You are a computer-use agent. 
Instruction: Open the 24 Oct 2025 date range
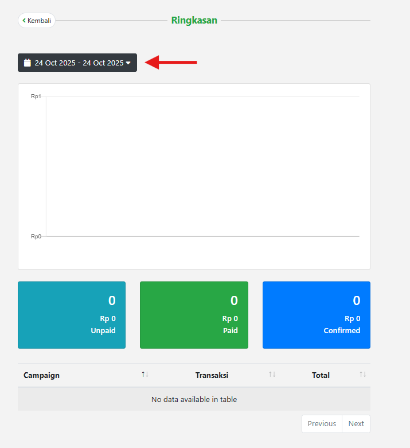point(79,63)
